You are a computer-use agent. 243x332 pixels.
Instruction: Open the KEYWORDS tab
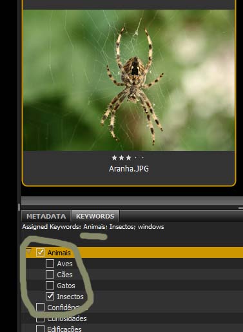pyautogui.click(x=95, y=216)
